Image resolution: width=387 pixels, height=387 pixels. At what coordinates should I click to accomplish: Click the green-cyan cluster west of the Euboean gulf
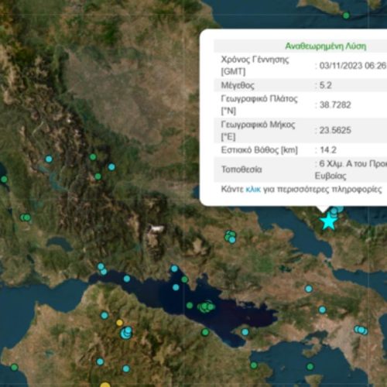tap(231, 237)
